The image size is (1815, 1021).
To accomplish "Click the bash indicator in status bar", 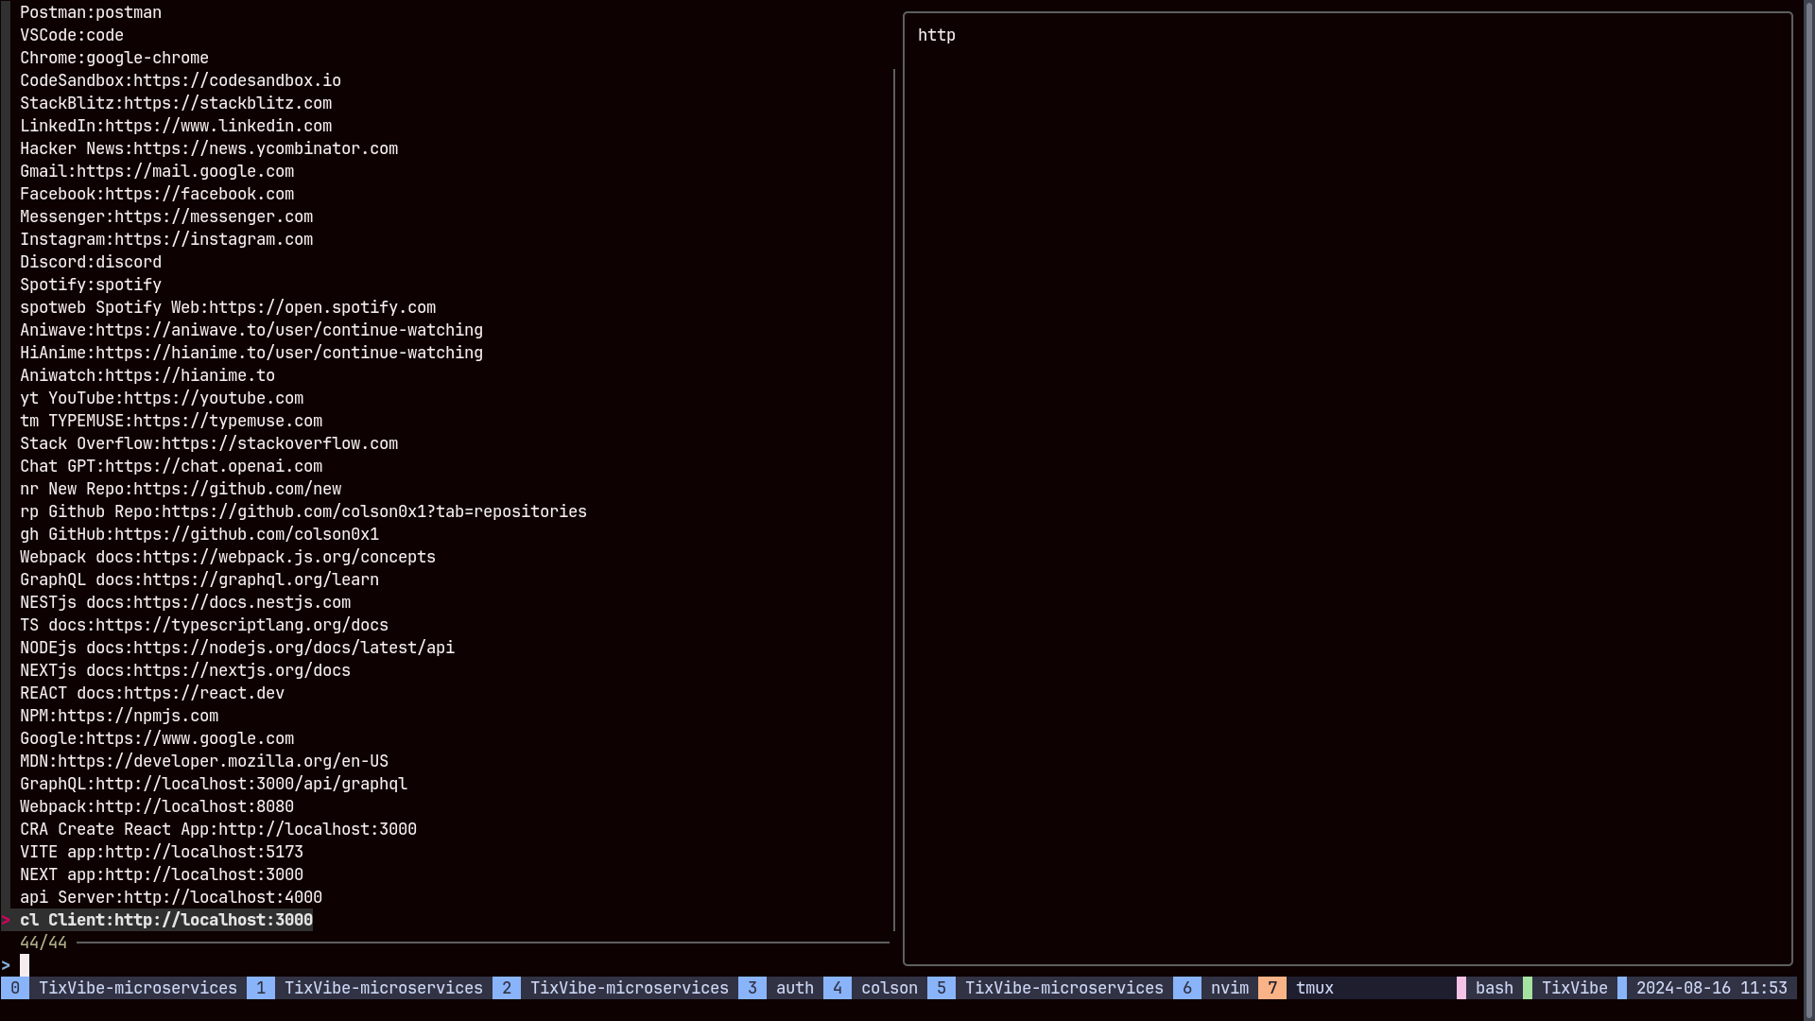I will tap(1494, 988).
